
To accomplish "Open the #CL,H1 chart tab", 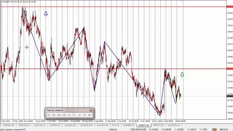I will pos(116,125).
